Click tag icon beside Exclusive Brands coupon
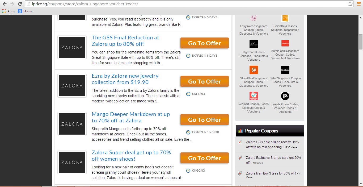 click(240, 157)
